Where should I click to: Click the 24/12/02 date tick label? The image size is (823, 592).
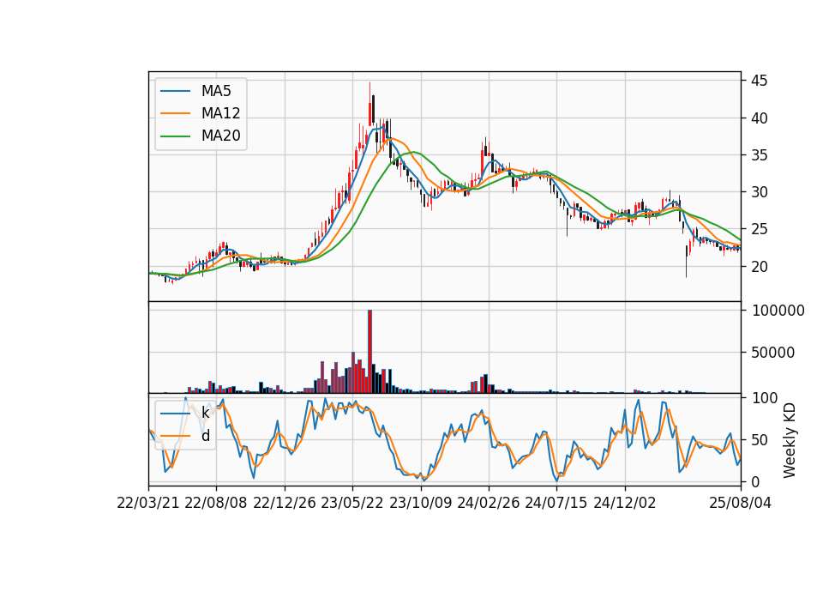point(625,503)
